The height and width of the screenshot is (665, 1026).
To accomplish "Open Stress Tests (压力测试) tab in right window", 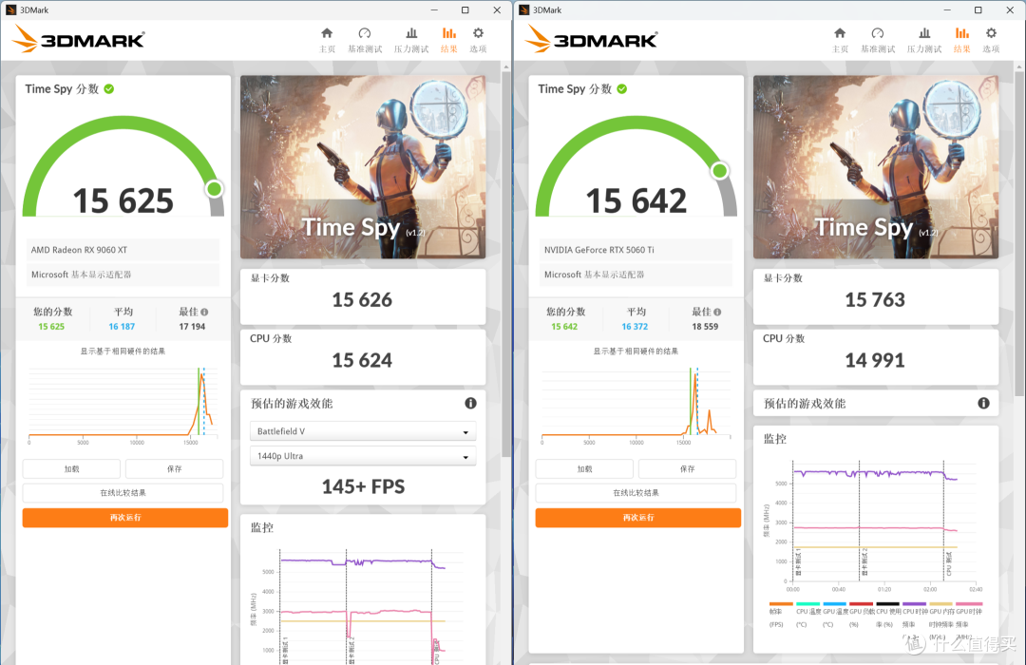I will pyautogui.click(x=924, y=40).
